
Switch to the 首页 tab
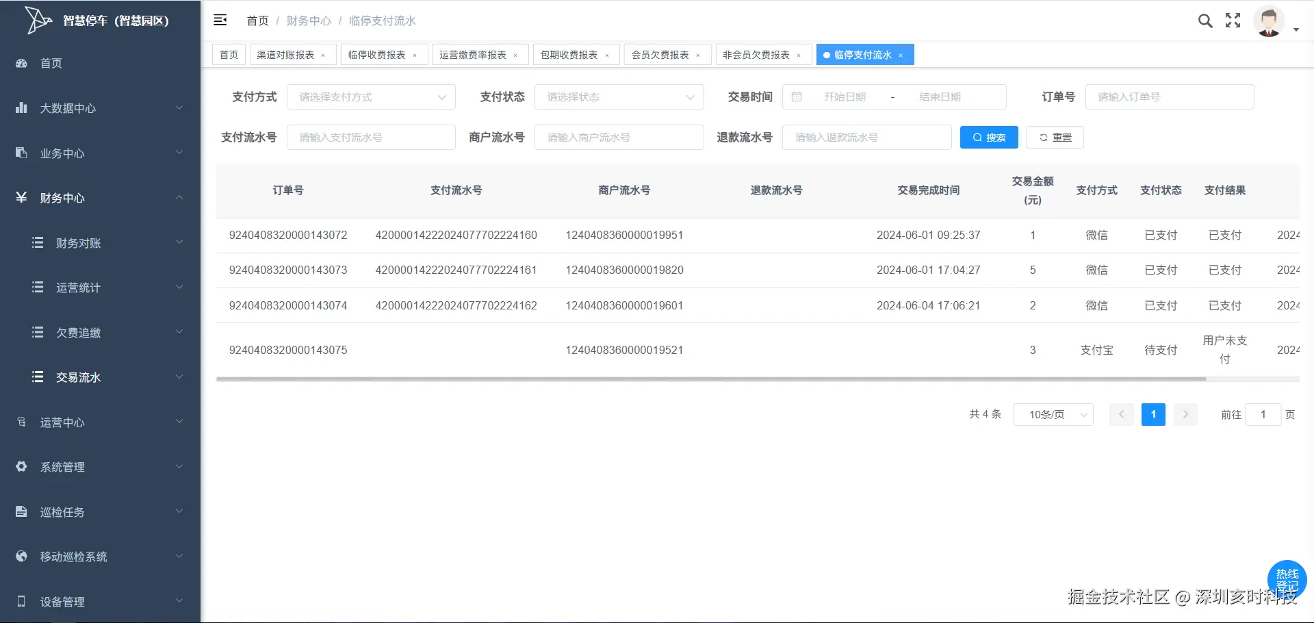(x=229, y=55)
